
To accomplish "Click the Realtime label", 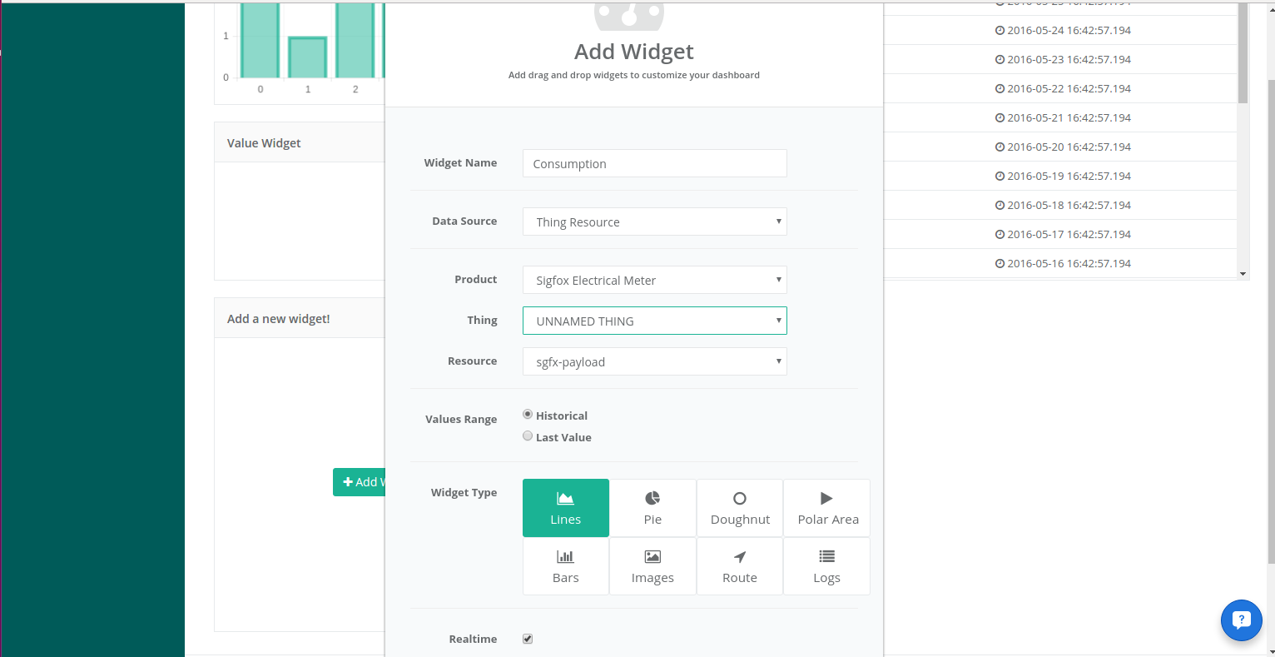I will (473, 639).
